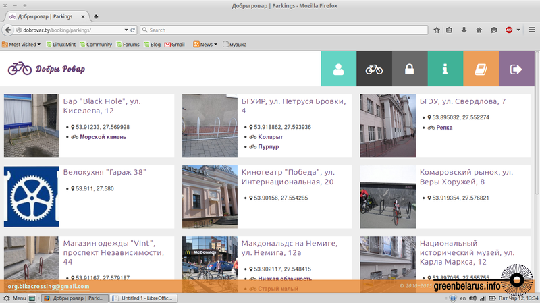The image size is (540, 303).
Task: Click the Гараж 38 gear logo image
Action: (x=32, y=196)
